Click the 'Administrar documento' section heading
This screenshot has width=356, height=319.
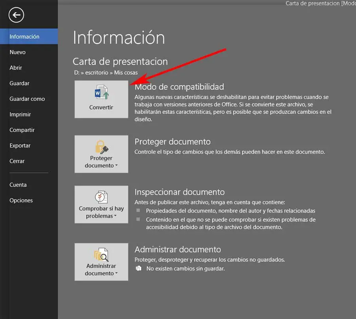click(x=178, y=249)
